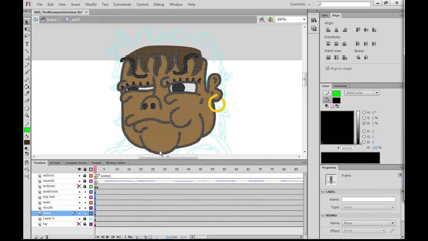Open the Edit Symbols icon
This screenshot has width=428, height=241.
point(270,19)
